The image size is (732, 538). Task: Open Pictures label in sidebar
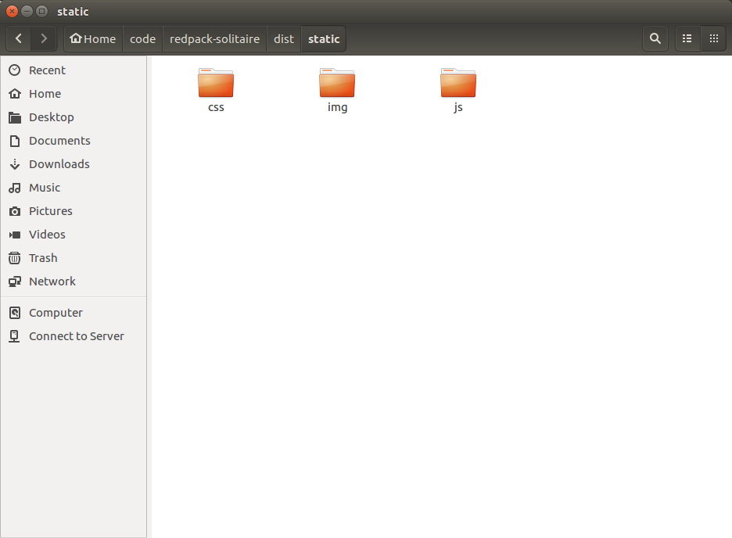(x=50, y=211)
